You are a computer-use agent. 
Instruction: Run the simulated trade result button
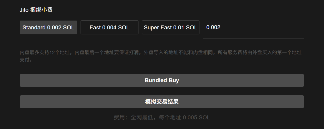[x=162, y=102]
